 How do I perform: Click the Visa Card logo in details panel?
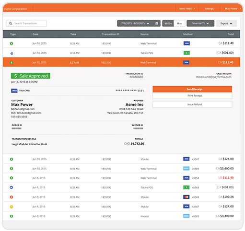pyautogui.click(x=14, y=91)
